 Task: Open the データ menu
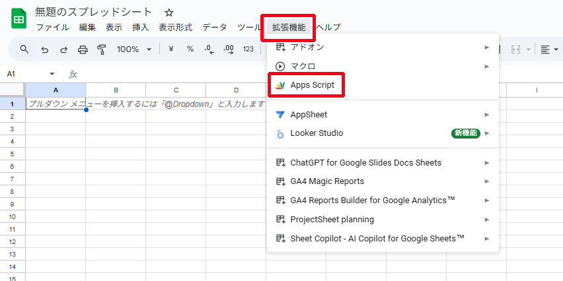coord(214,27)
